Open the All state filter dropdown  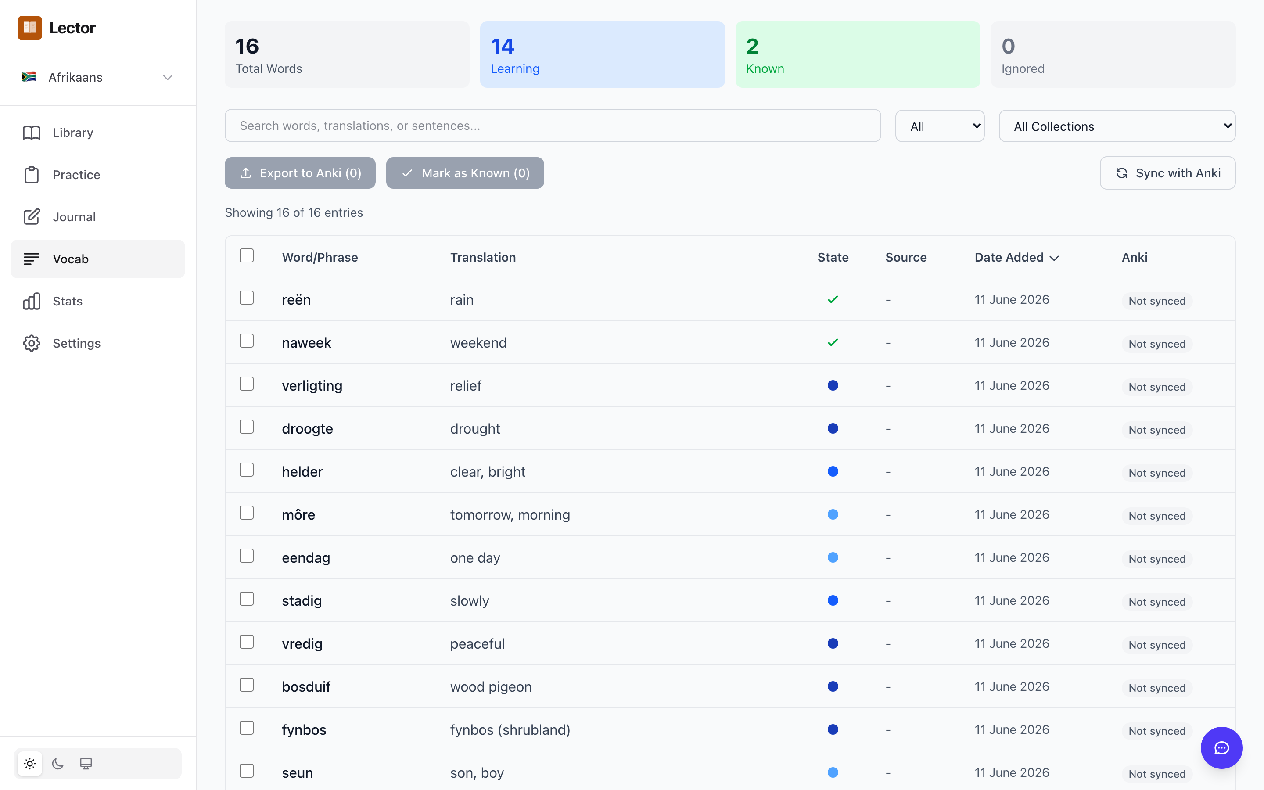coord(940,126)
